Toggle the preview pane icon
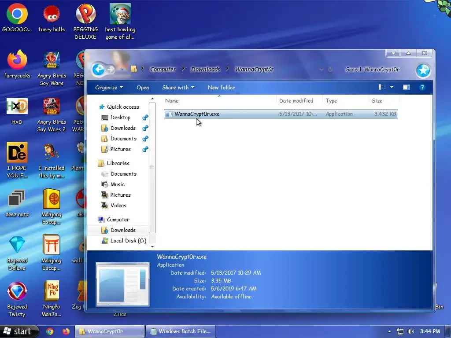This screenshot has width=451, height=338. click(x=407, y=87)
